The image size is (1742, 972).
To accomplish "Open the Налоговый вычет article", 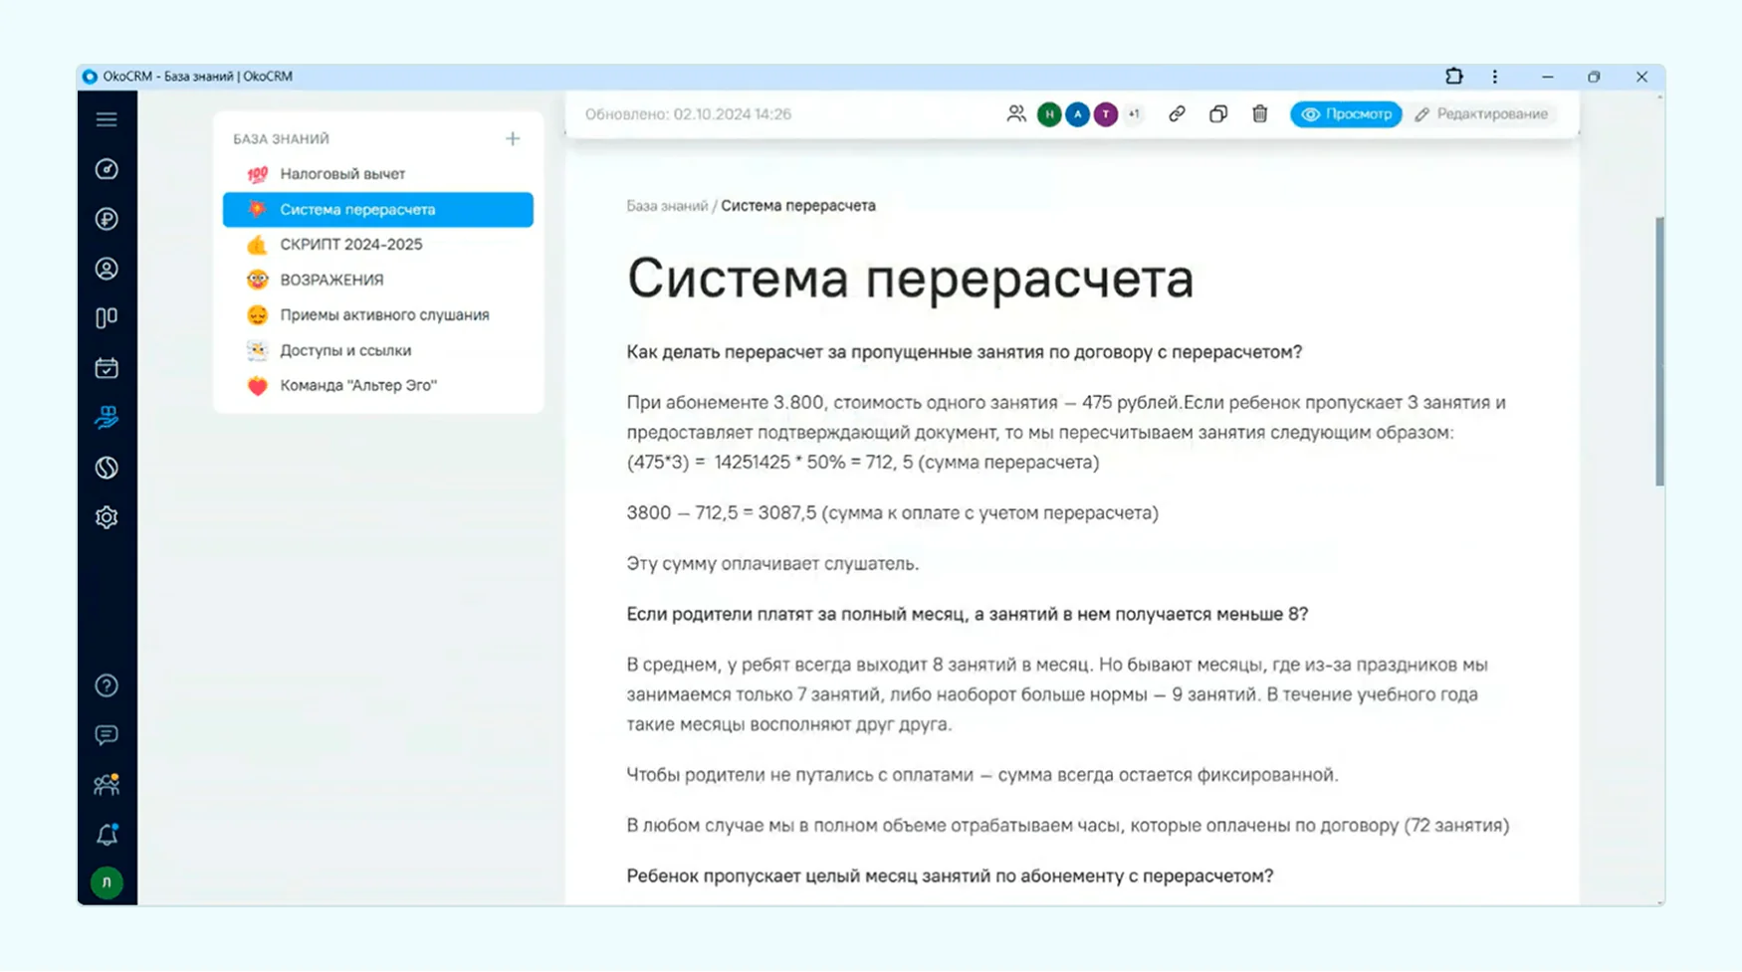I will (378, 174).
